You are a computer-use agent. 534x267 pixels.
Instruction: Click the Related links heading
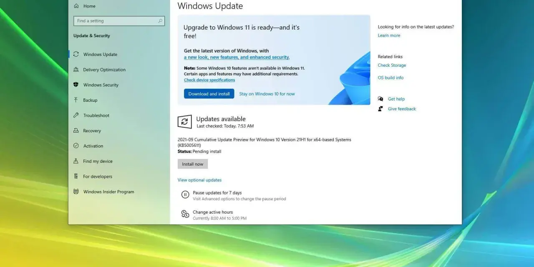pyautogui.click(x=390, y=57)
